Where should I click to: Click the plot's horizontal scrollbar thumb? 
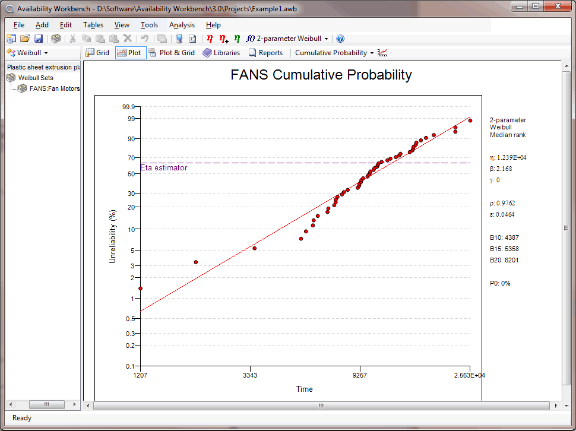point(321,406)
